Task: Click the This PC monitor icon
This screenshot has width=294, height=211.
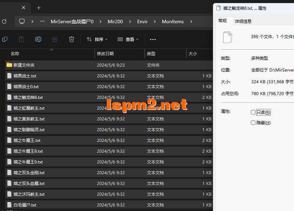Action: [x=22, y=22]
